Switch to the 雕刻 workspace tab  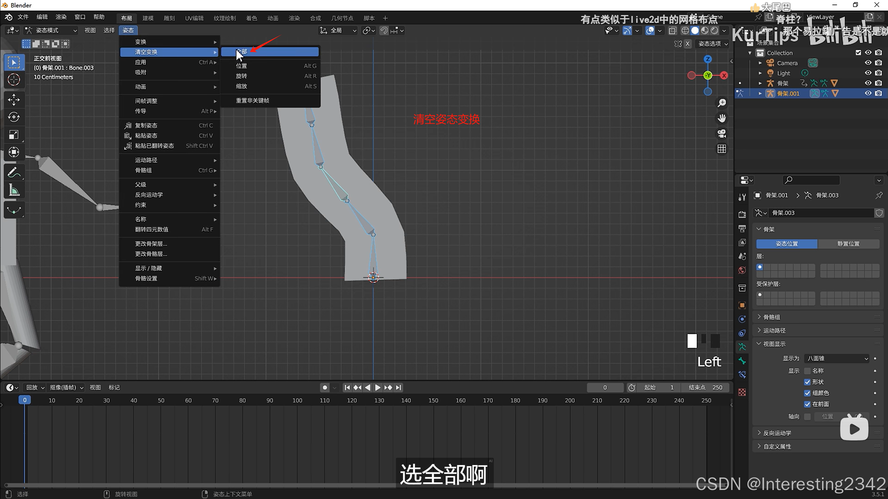[x=169, y=18]
